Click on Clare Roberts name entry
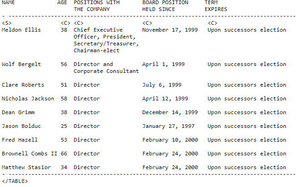 pos(23,85)
